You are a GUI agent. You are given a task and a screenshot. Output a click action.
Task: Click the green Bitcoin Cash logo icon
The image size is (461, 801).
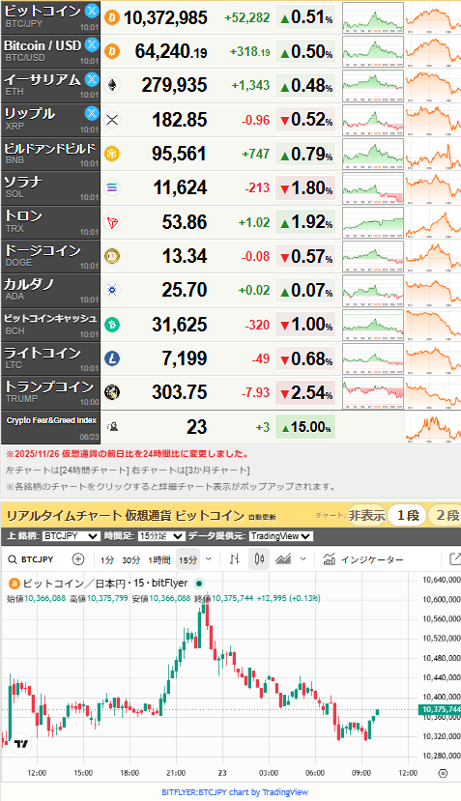112,325
